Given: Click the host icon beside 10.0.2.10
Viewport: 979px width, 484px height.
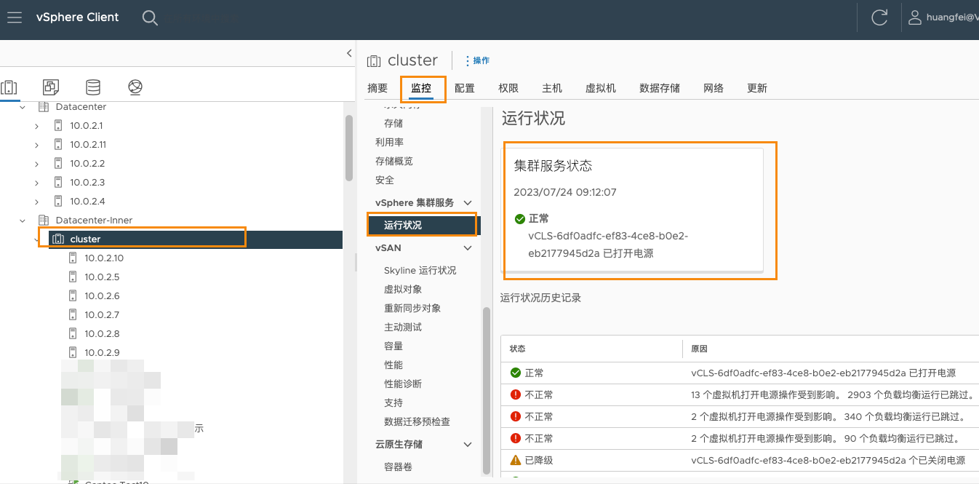Looking at the screenshot, I should tap(73, 258).
